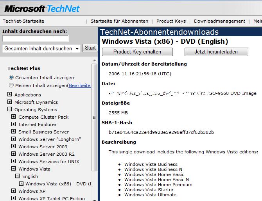This screenshot has width=262, height=201.
Task: Select 'Windows Vista (x86) - DVD' tree item
Action: (x=58, y=184)
